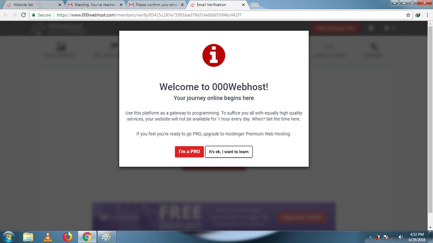Close the Warning Gmail tab
The image size is (433, 243).
click(x=121, y=5)
